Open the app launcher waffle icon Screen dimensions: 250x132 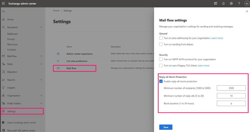coord(3,4)
